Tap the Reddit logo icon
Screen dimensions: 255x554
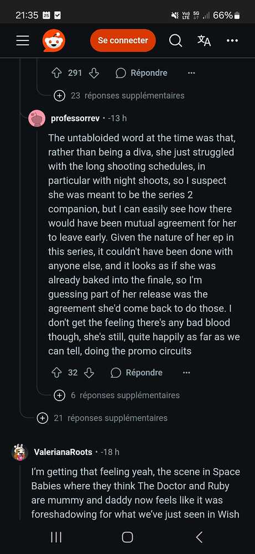(54, 40)
